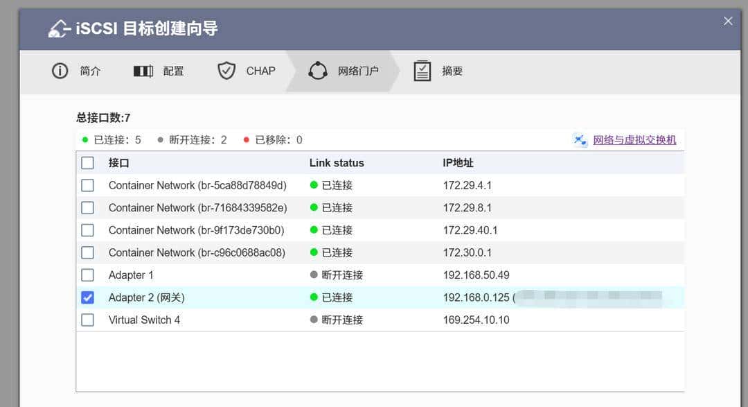Click the red 已移除 legend dot
Image resolution: width=748 pixels, height=407 pixels.
[x=246, y=139]
